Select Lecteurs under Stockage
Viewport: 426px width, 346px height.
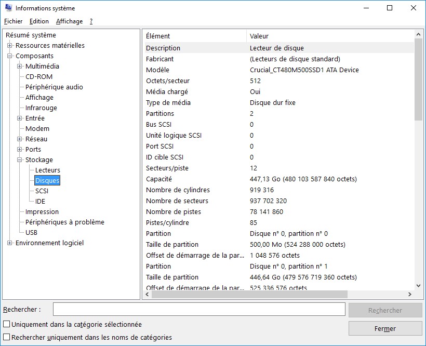tap(48, 170)
